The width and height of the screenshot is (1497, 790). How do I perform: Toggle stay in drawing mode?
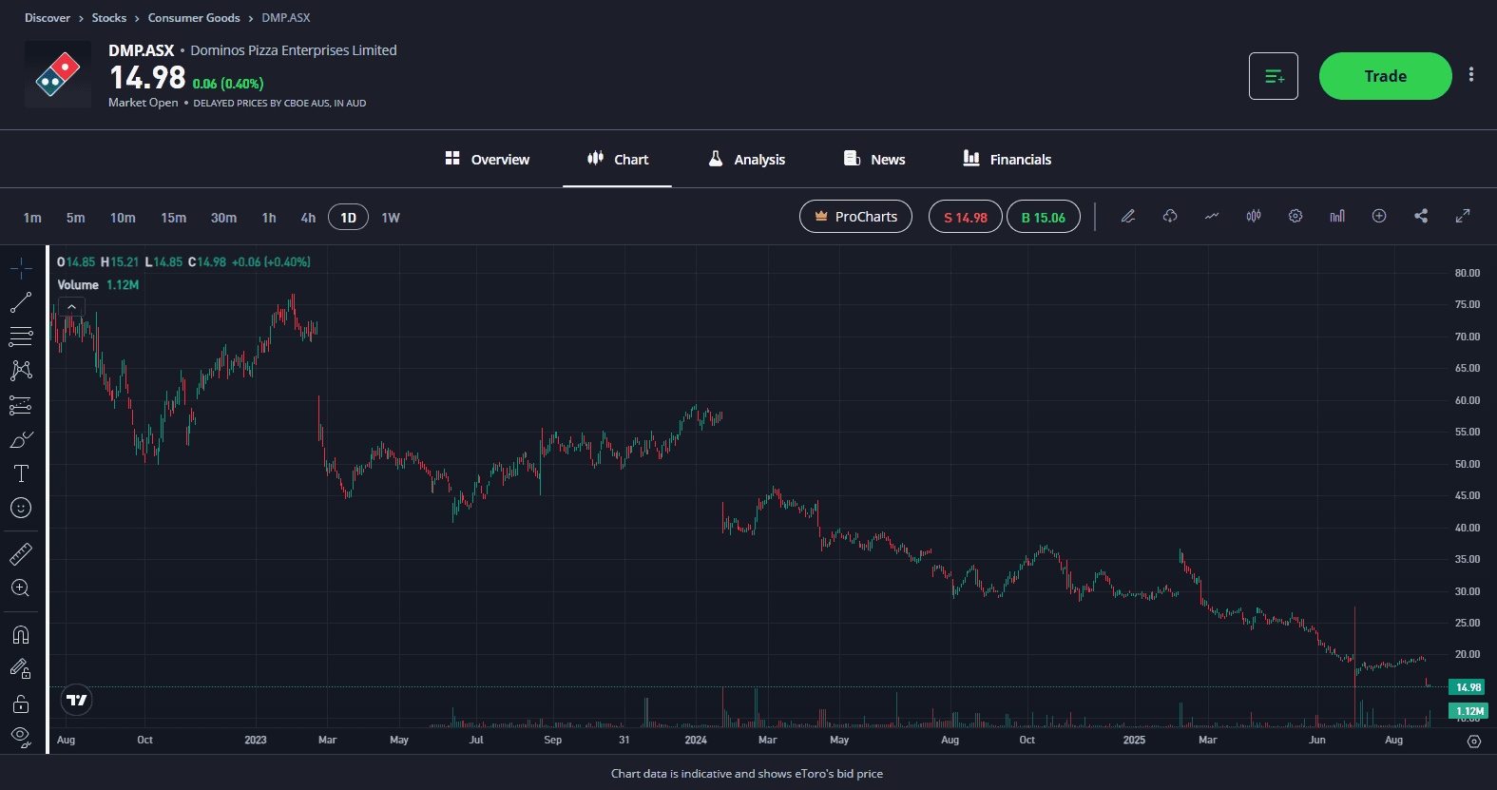pos(21,669)
